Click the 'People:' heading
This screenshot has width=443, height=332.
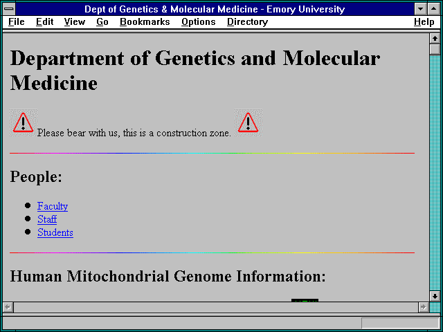[36, 177]
